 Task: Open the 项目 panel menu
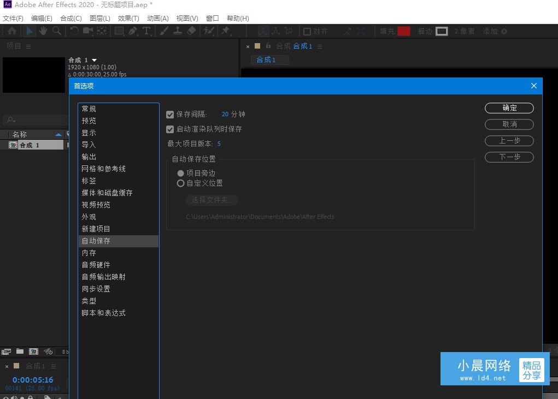click(28, 46)
